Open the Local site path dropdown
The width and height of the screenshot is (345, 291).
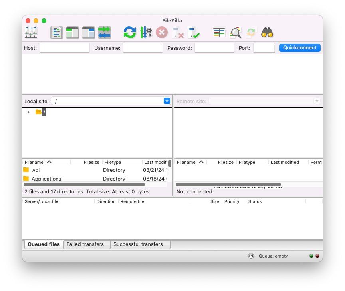[167, 101]
